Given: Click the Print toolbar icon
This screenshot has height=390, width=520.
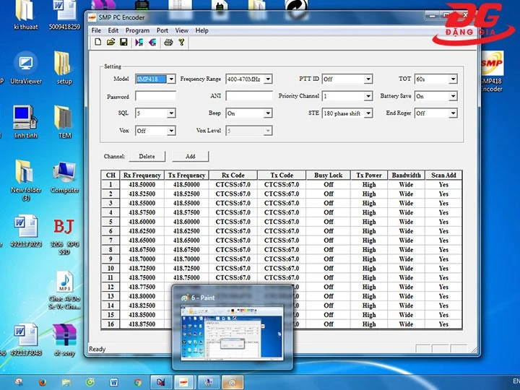Looking at the screenshot, I should click(168, 43).
